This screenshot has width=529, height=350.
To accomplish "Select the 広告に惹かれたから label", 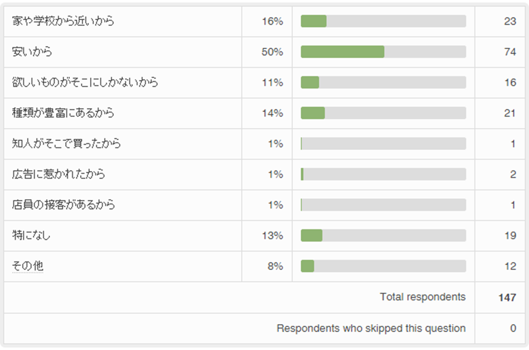I will (58, 174).
